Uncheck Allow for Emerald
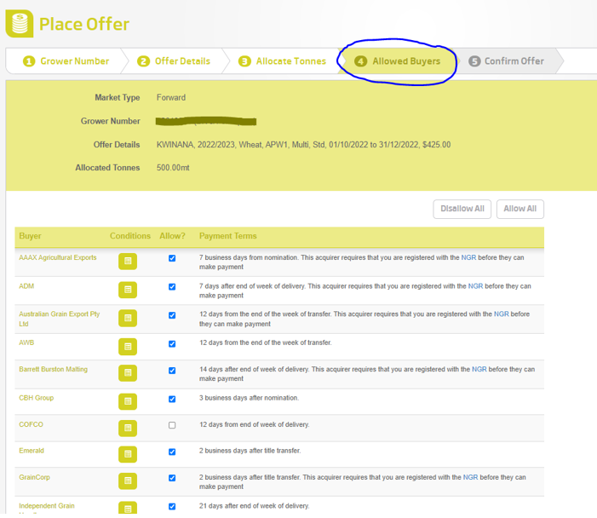 (x=172, y=452)
